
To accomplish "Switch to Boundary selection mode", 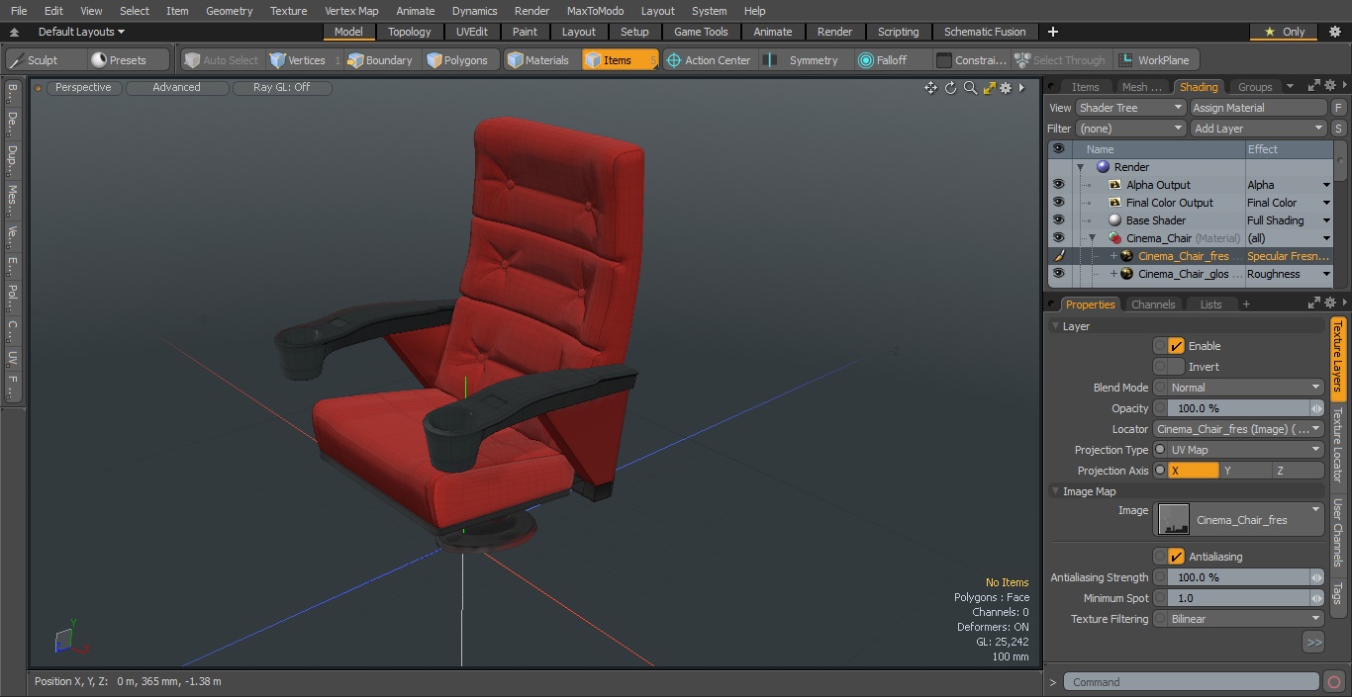I will click(x=379, y=60).
